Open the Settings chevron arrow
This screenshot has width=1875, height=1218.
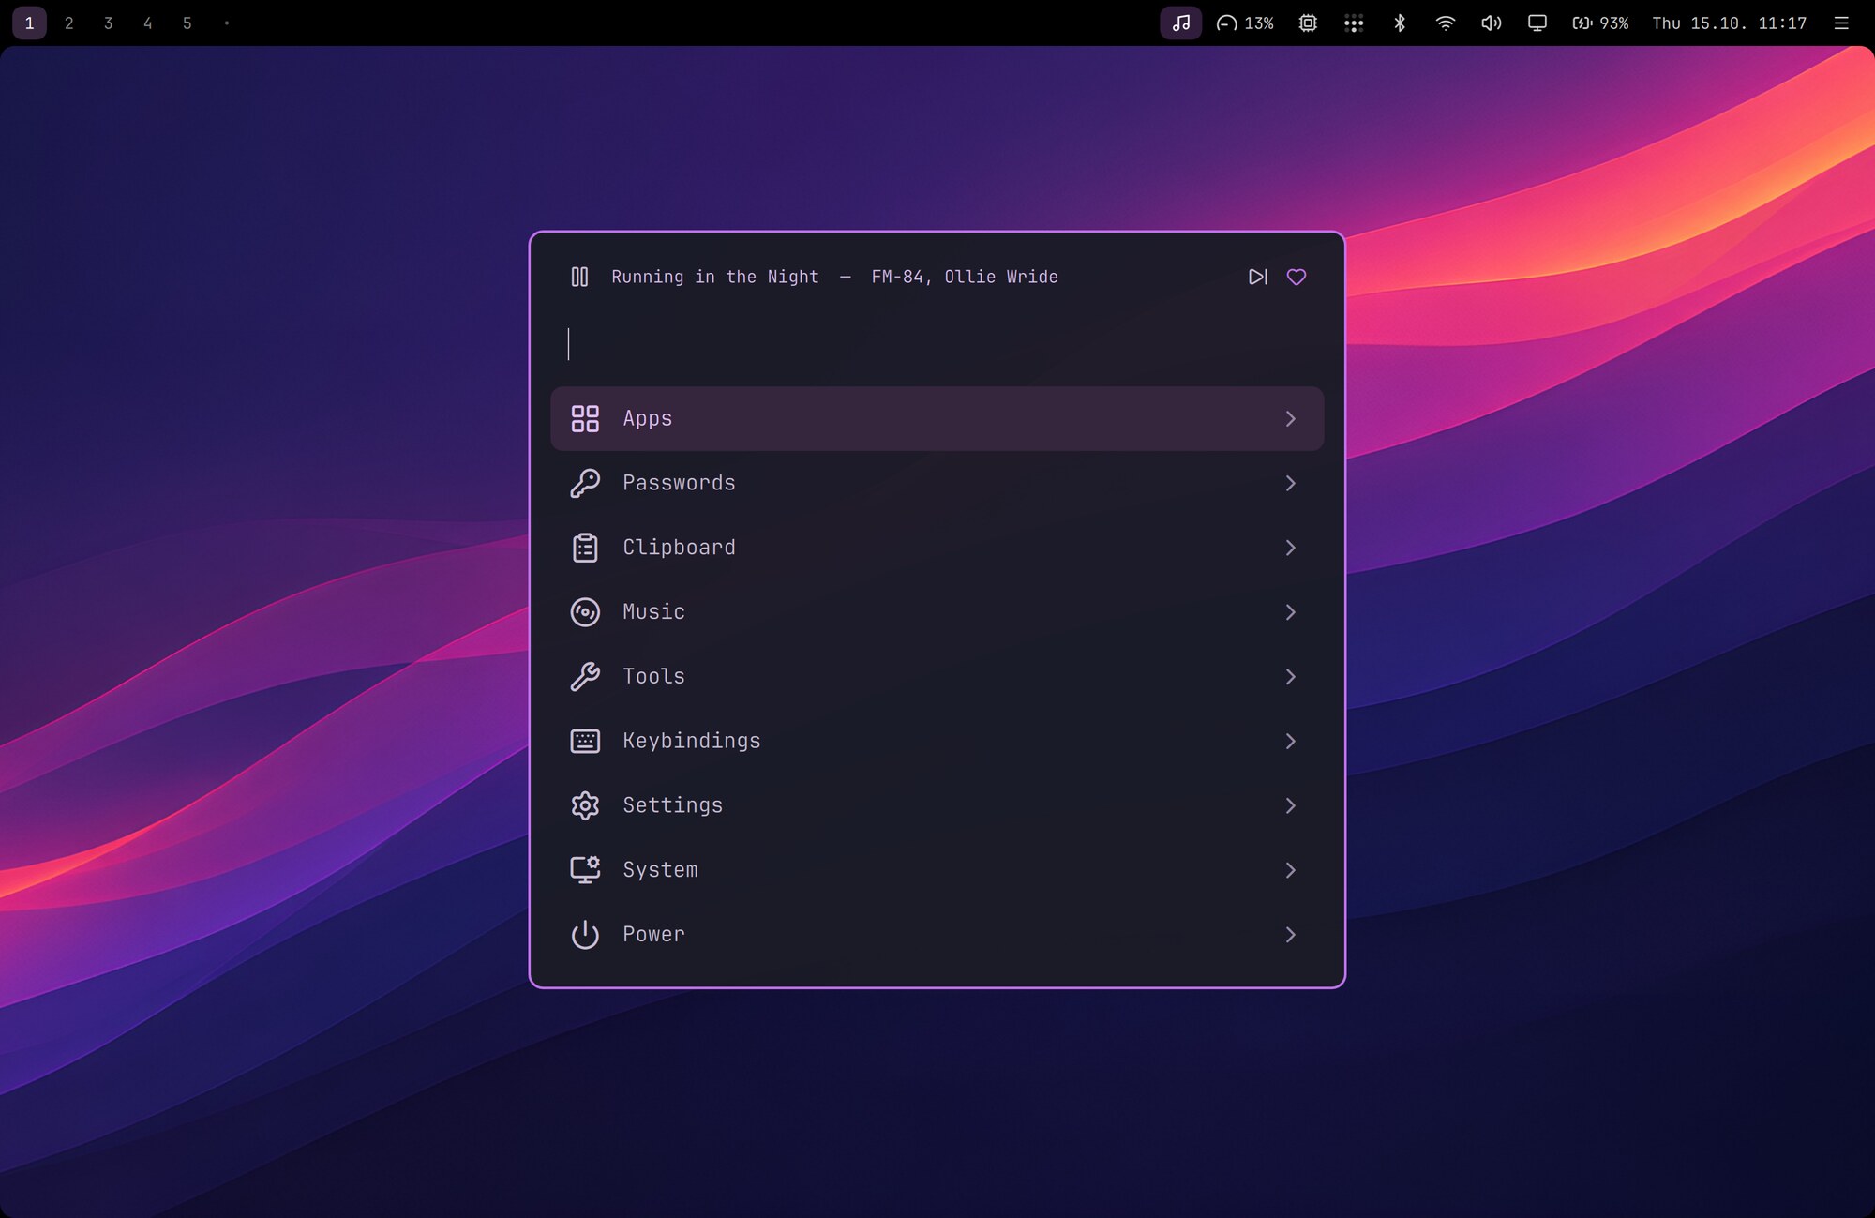1291,805
